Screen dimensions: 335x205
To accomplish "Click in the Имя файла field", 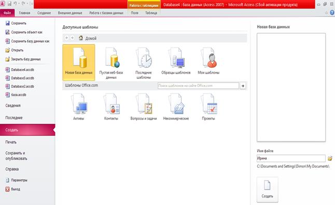I will 291,158.
